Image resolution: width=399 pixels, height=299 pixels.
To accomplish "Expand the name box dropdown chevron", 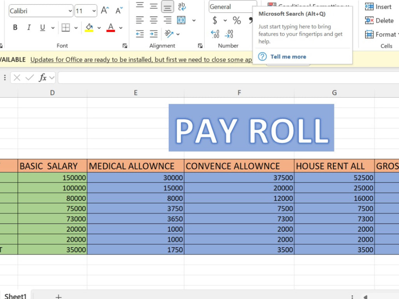I will [52, 78].
